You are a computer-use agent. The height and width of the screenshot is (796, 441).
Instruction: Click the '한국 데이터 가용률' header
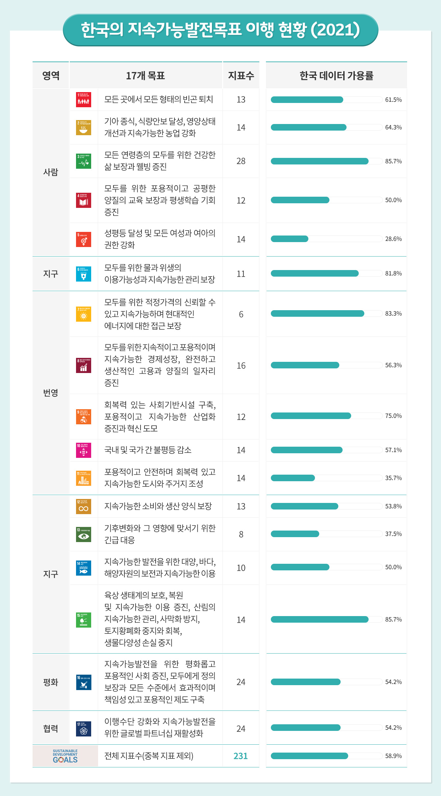click(336, 76)
